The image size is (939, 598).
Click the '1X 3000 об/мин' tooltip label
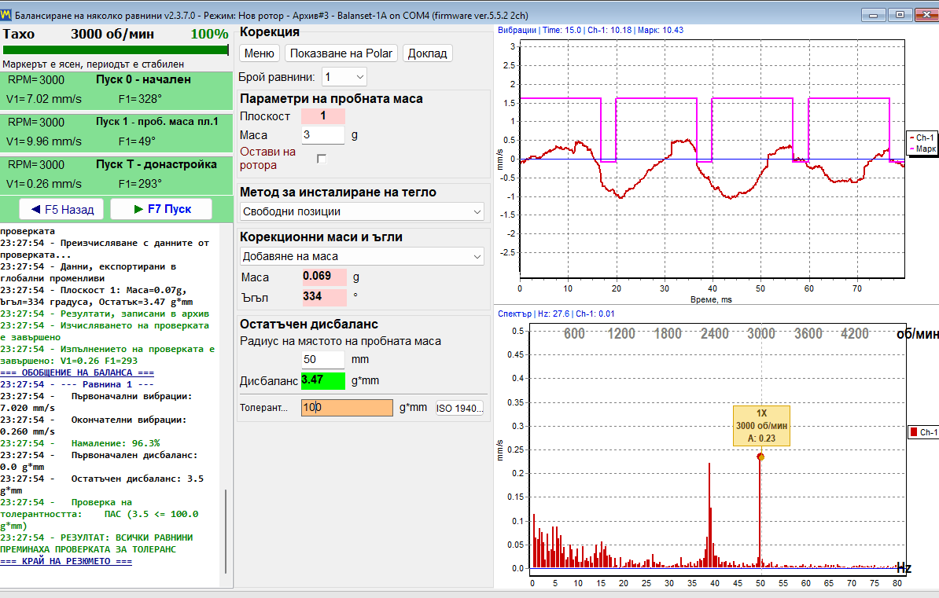762,426
